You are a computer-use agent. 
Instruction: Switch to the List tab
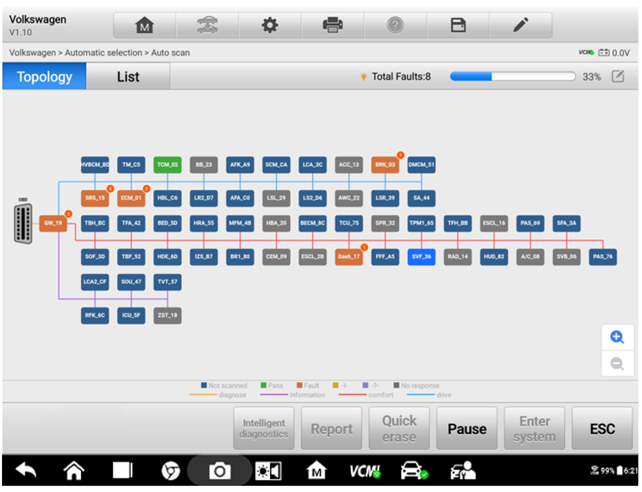(x=128, y=77)
